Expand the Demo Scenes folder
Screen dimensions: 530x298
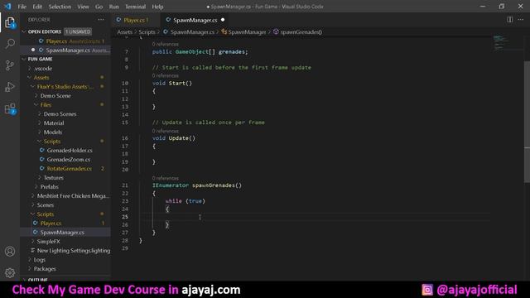point(60,114)
